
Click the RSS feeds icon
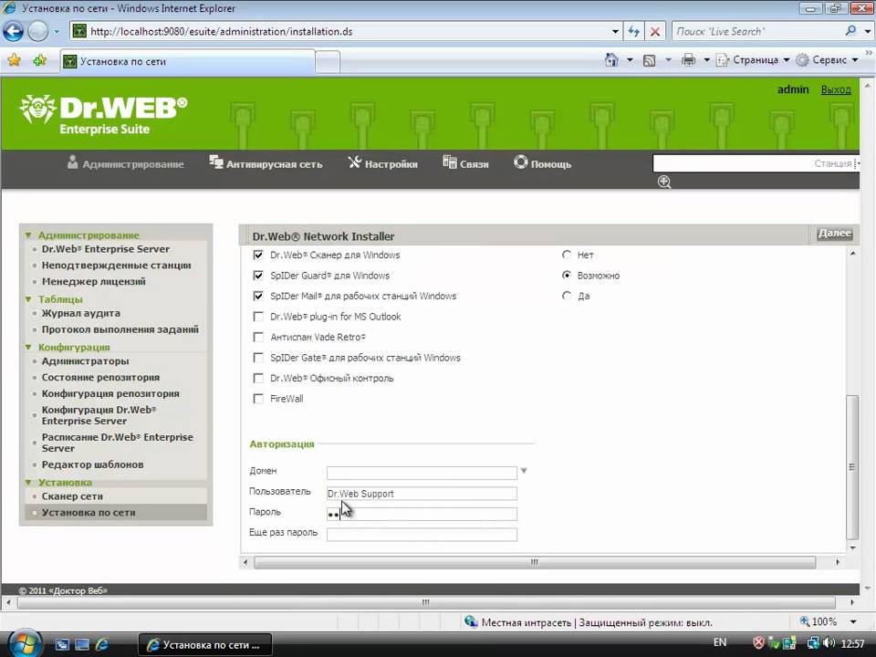click(x=649, y=60)
